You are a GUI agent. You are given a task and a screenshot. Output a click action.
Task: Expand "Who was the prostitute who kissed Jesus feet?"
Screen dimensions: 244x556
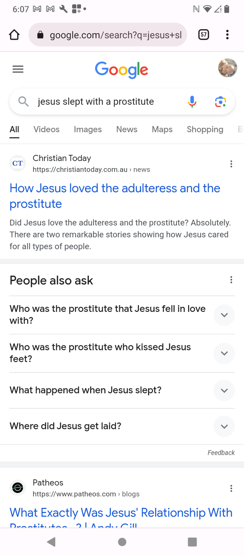122,353
